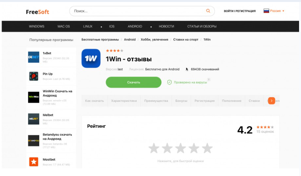The width and height of the screenshot is (301, 176).
Task: Open Android breadcrumb link
Action: coord(130,40)
